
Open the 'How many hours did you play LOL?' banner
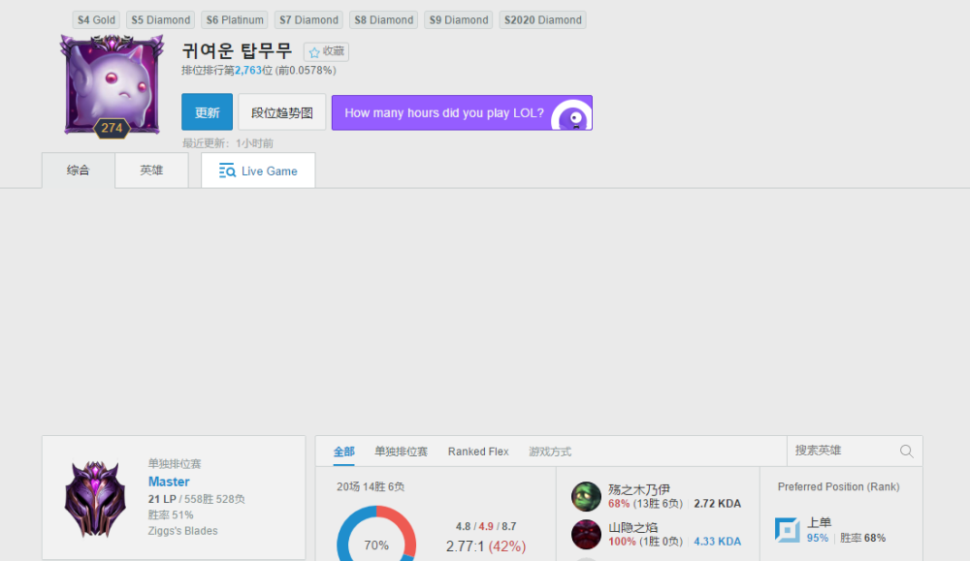(x=462, y=113)
